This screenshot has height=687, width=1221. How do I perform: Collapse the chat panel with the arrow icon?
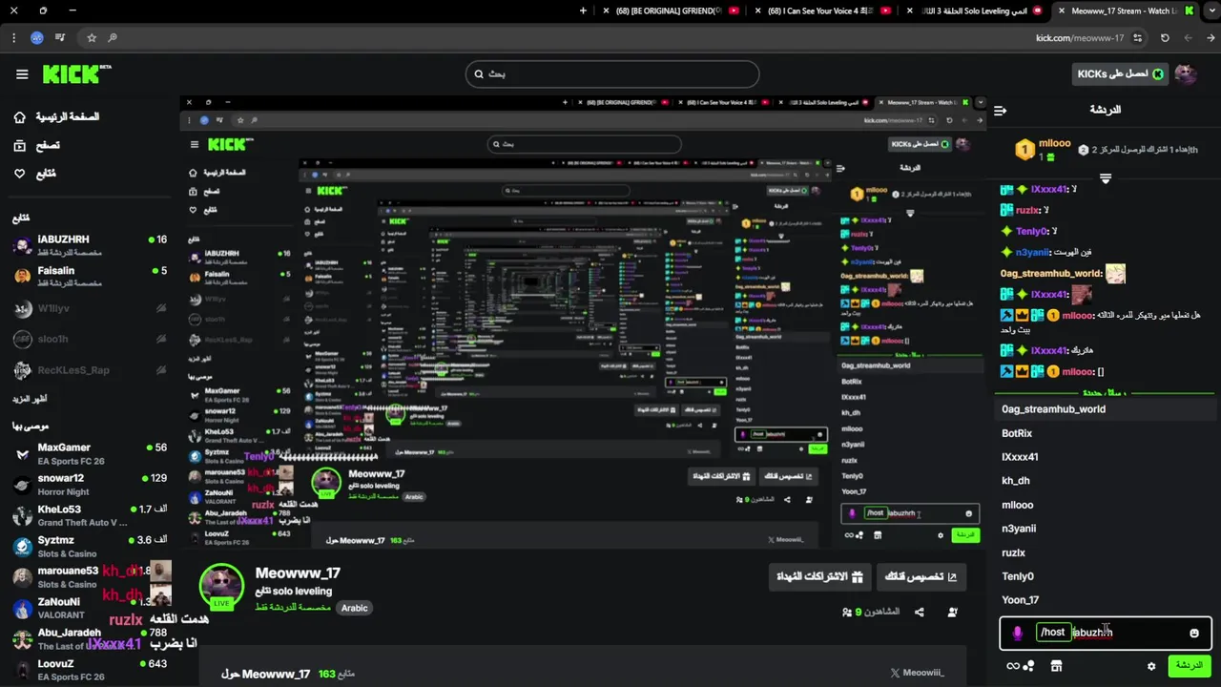pos(1000,111)
